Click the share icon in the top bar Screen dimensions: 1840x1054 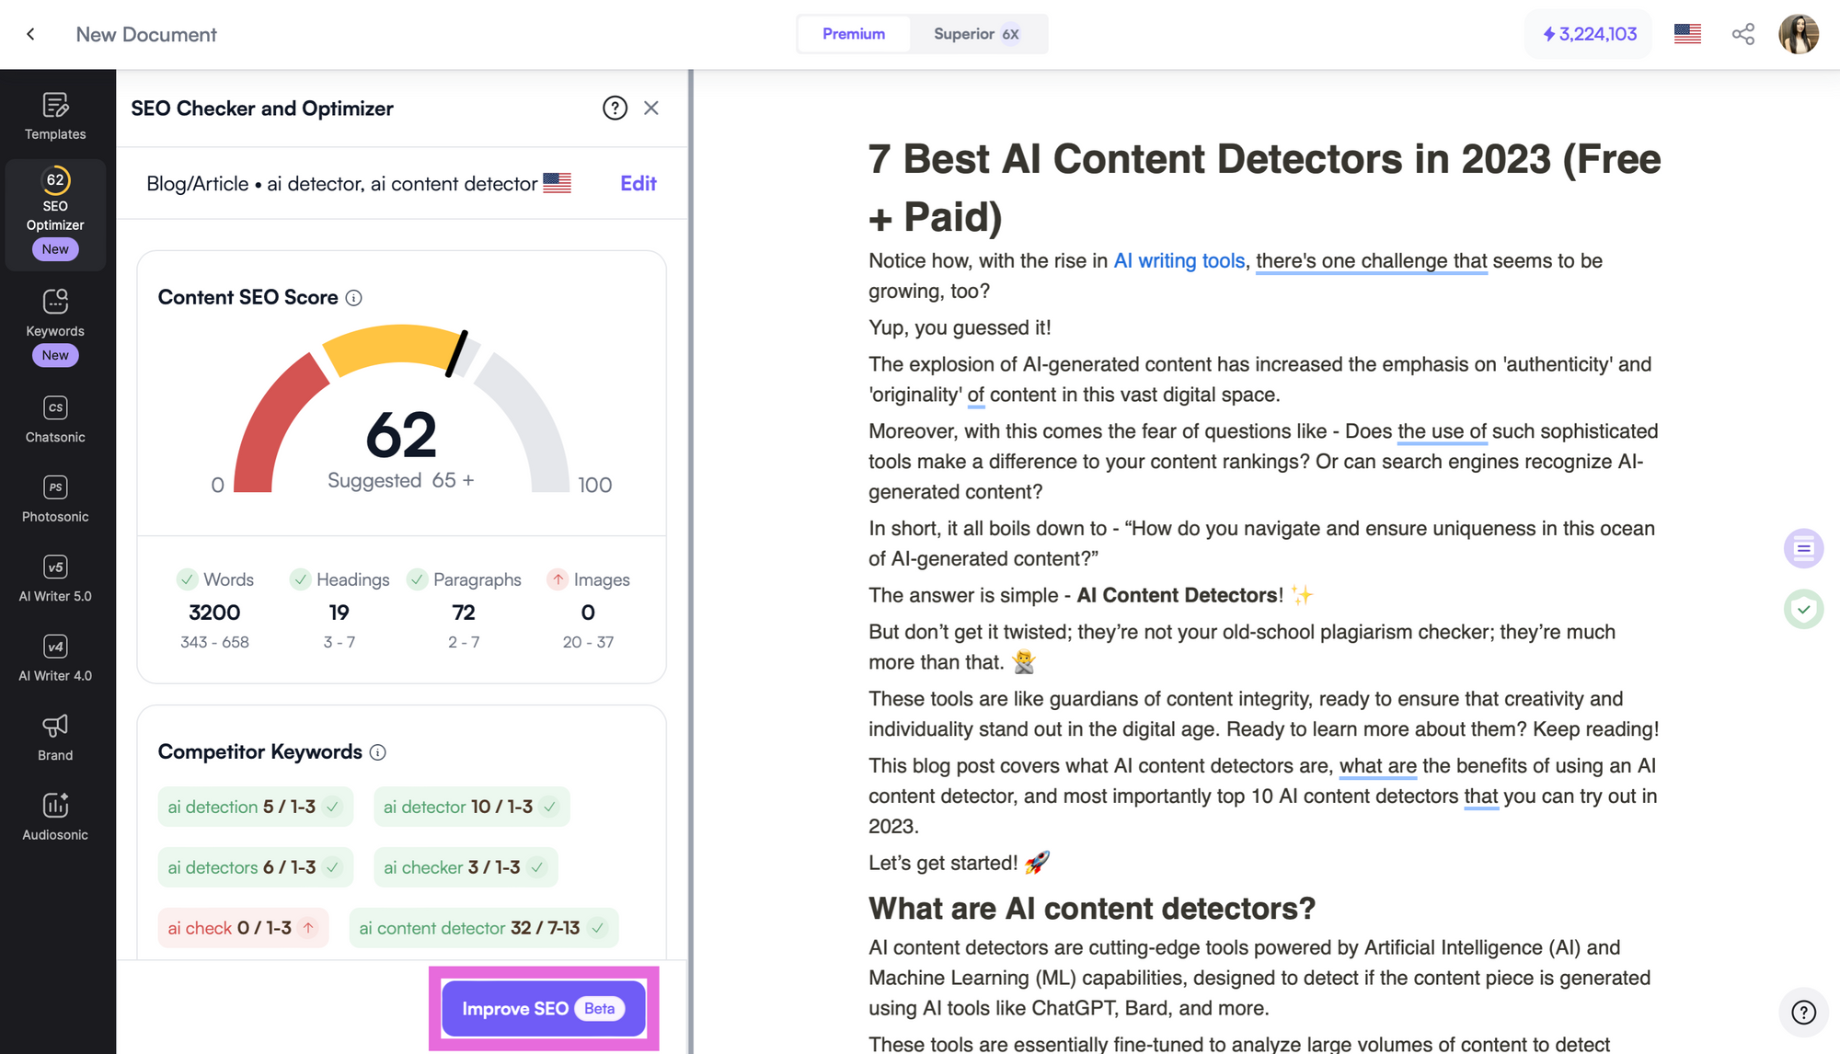coord(1743,34)
